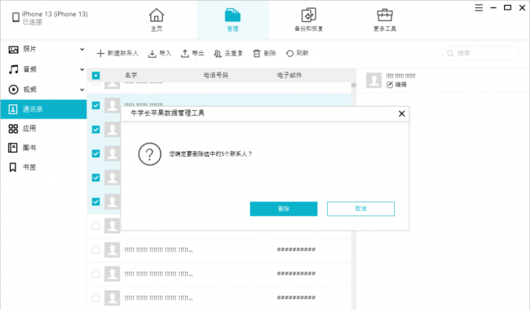Click the 名字 name column header
Image resolution: width=530 pixels, height=310 pixels.
131,75
